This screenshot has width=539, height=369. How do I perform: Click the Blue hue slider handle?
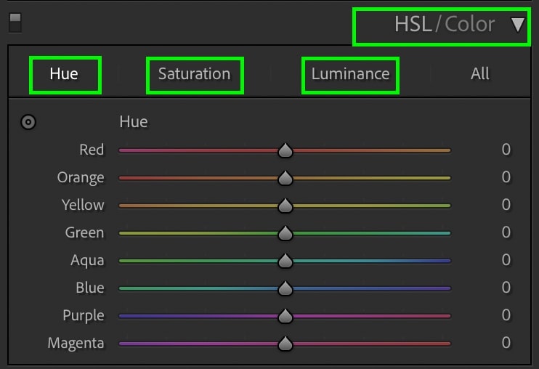pos(285,288)
